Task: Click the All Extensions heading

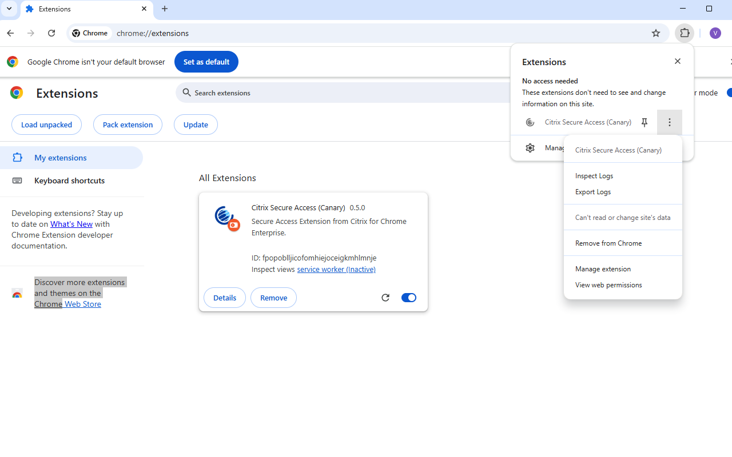Action: [x=228, y=178]
